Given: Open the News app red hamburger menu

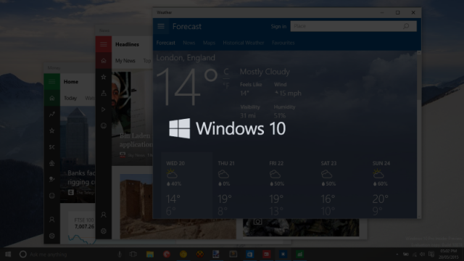Looking at the screenshot, I should tap(104, 44).
